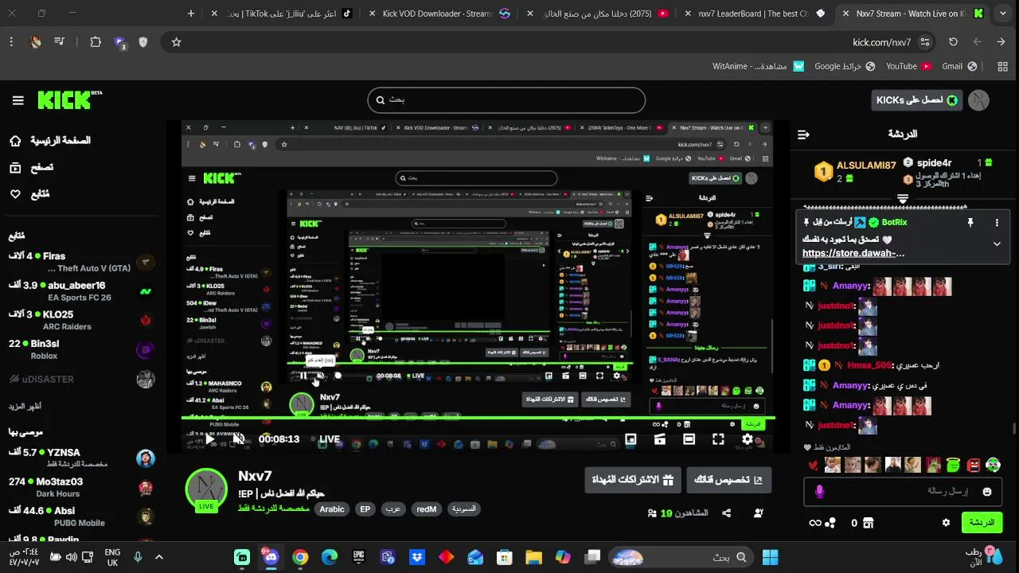Pin icon on BotRix pinned message
Viewport: 1019px width, 573px height.
[970, 223]
